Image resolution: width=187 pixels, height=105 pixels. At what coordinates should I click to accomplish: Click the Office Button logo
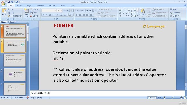point(3,3)
